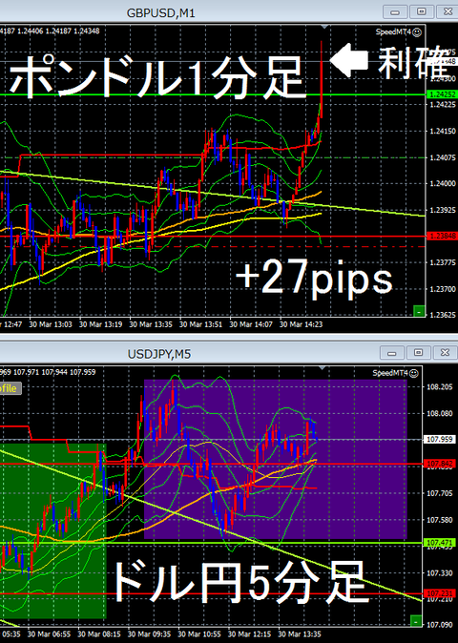Select the green 107.471 price level label
458x643 pixels.
tap(440, 543)
